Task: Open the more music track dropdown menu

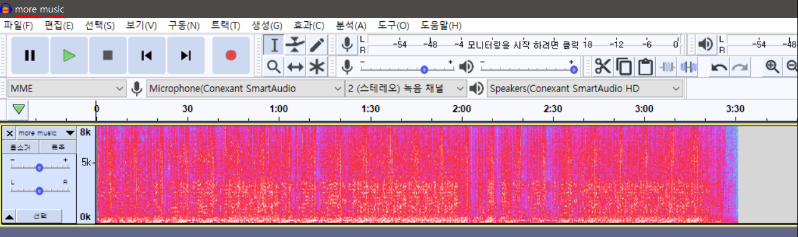Action: (46, 133)
